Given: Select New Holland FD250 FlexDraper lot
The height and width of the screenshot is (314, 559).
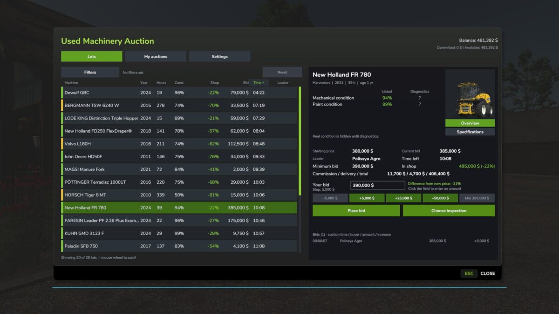Looking at the screenshot, I should (x=179, y=131).
